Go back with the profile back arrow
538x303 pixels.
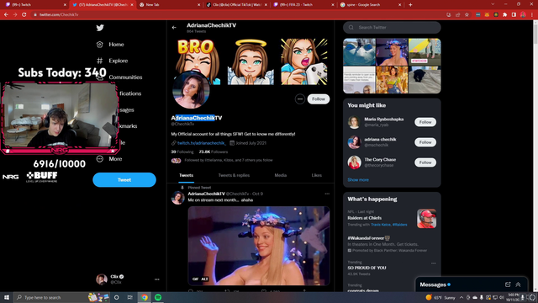point(174,28)
